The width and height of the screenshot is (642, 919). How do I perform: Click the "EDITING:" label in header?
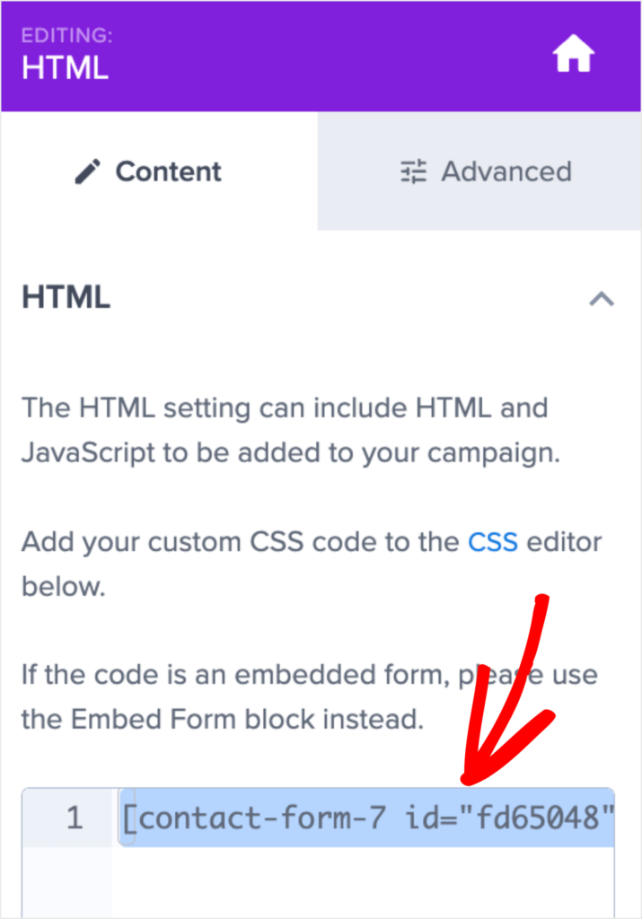66,35
